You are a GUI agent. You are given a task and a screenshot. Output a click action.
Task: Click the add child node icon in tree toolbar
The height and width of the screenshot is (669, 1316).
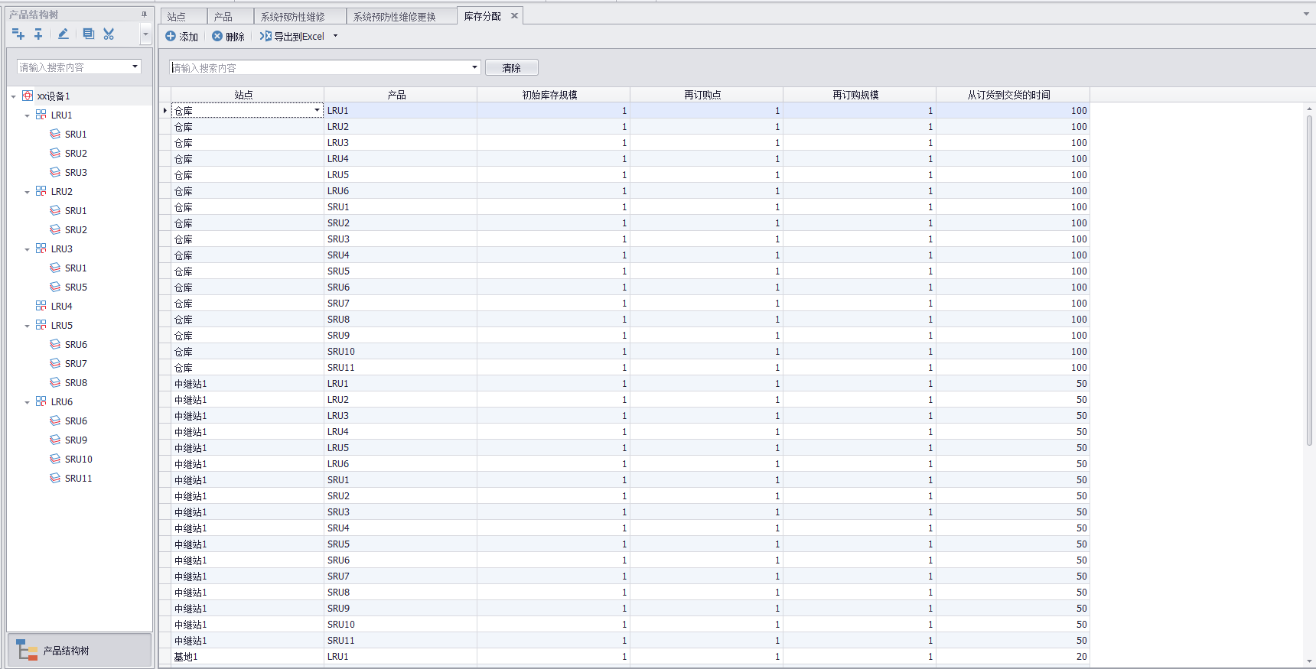[18, 34]
